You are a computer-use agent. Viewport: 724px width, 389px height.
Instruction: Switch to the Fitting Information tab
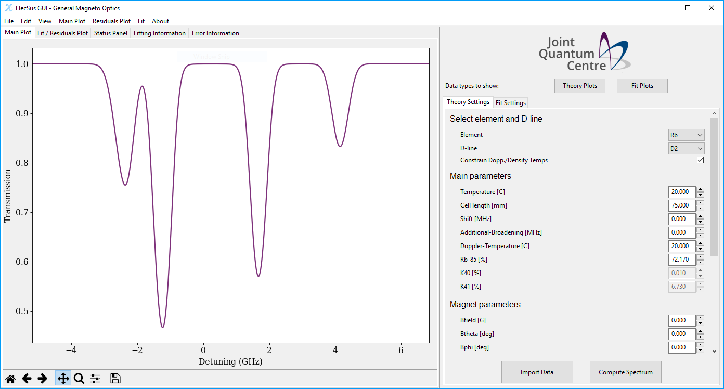tap(159, 33)
